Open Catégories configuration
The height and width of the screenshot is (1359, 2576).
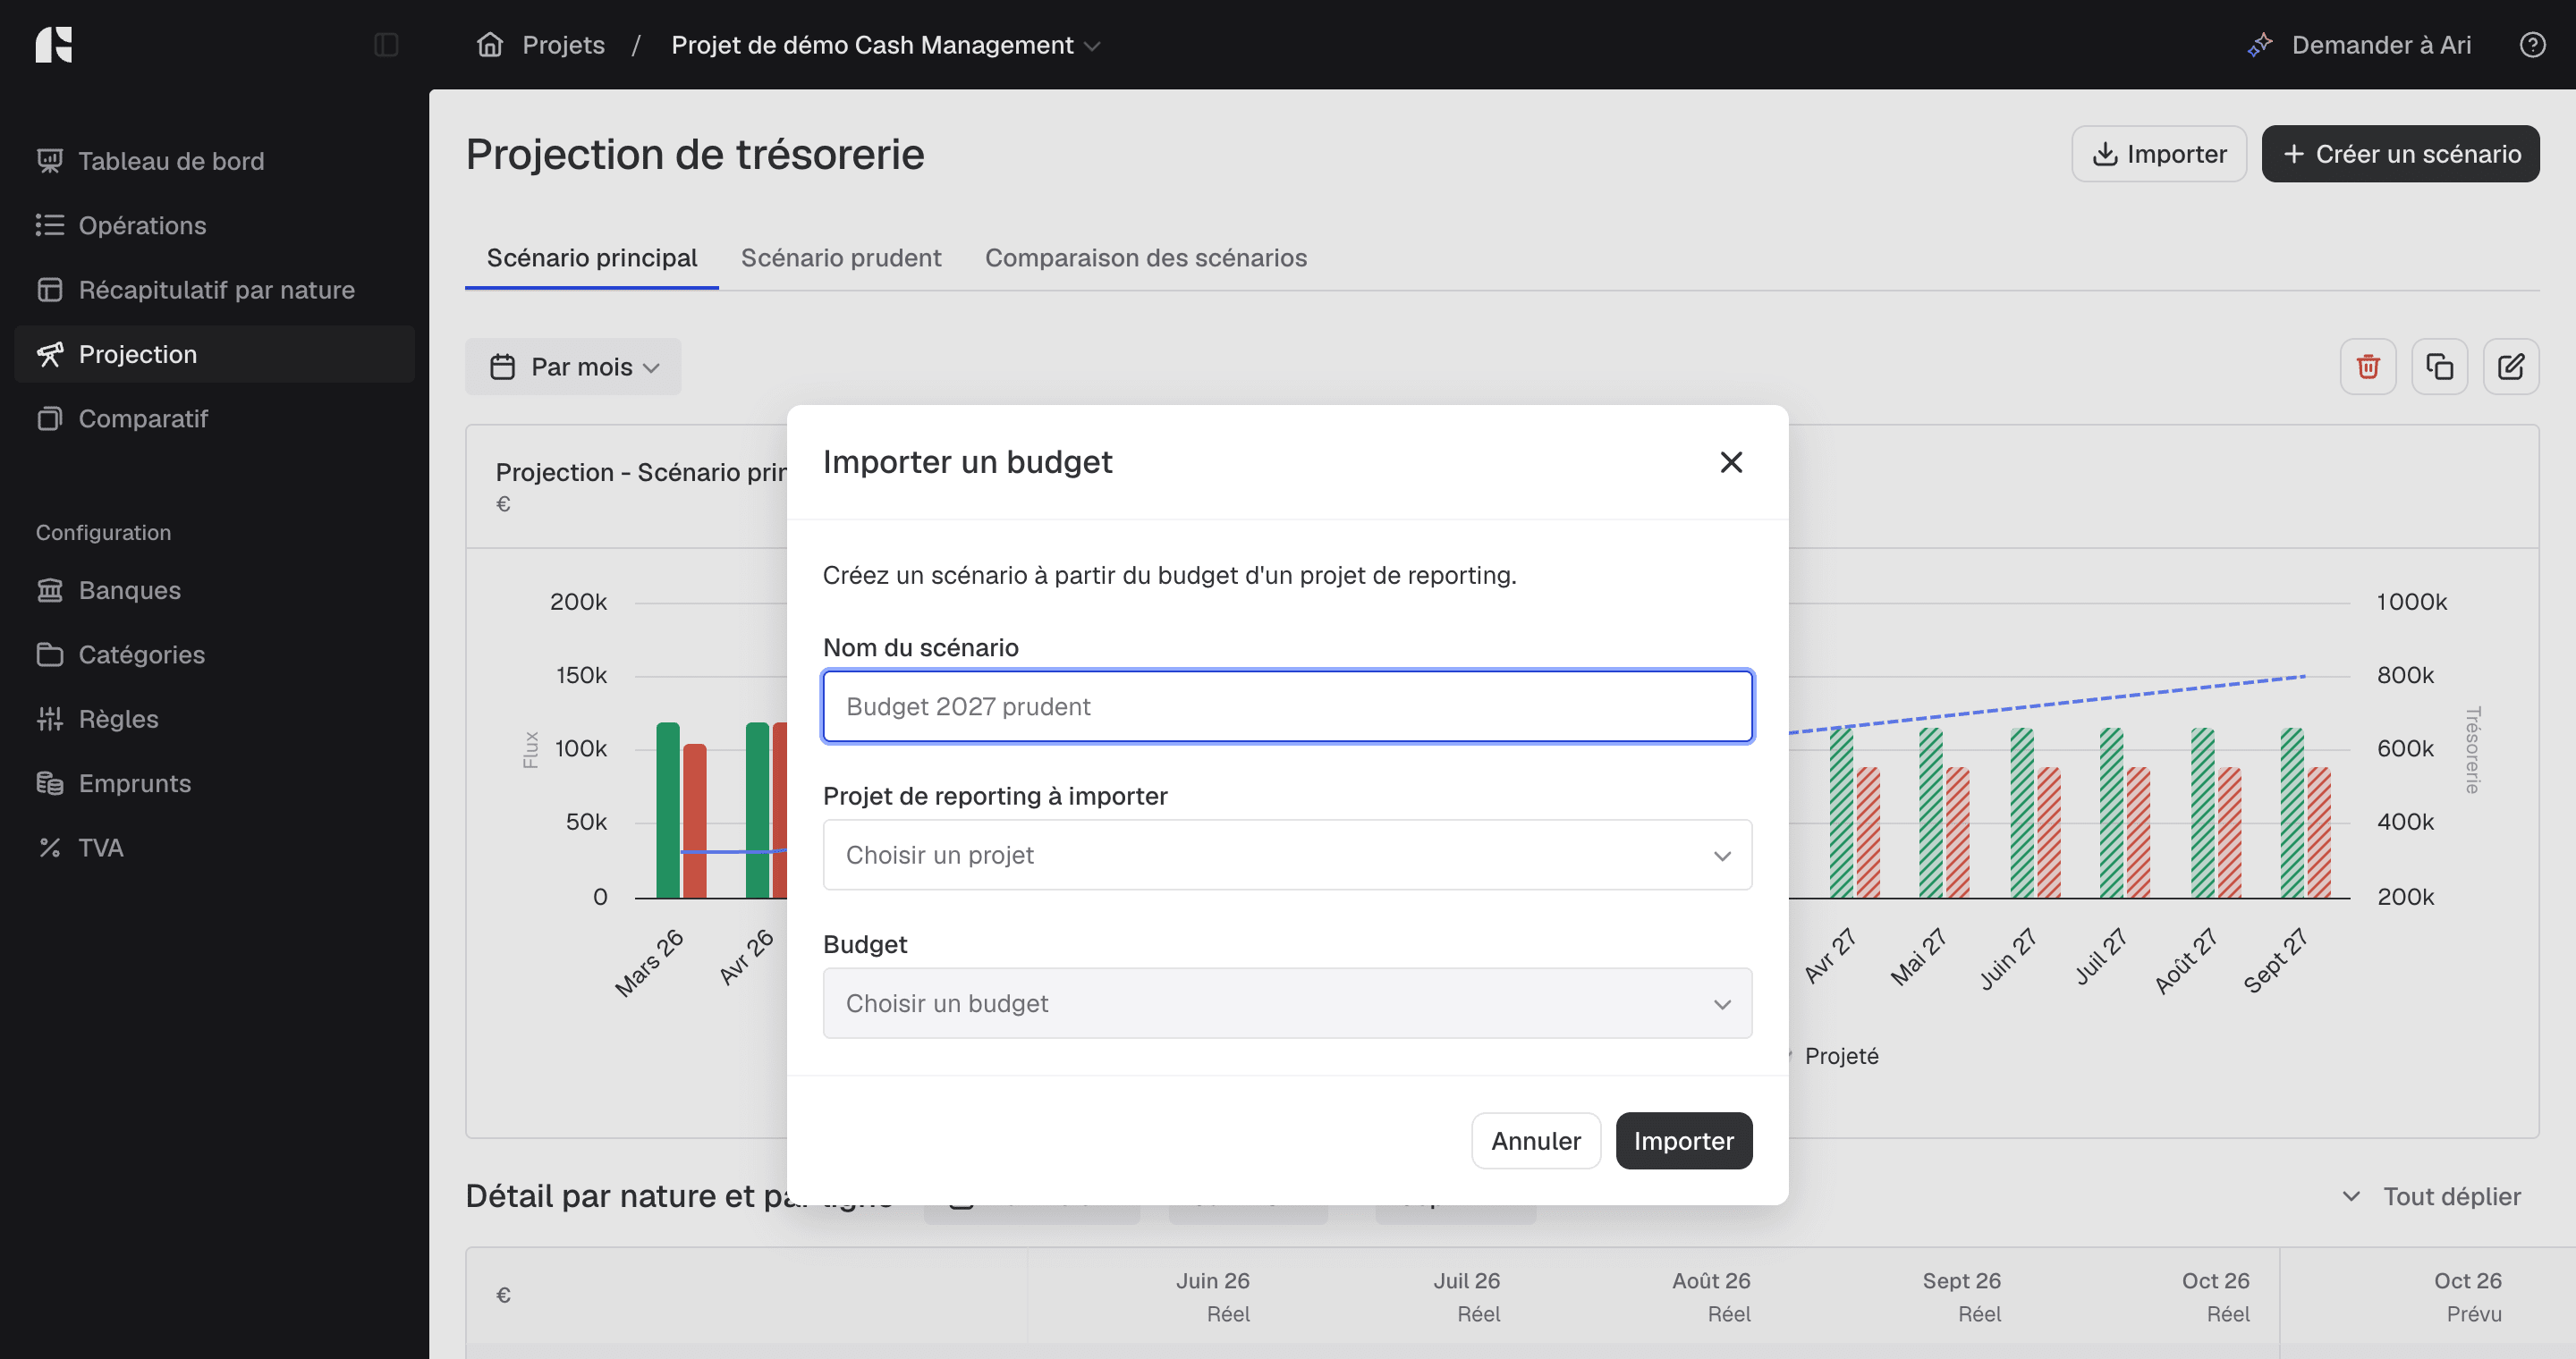coord(214,654)
